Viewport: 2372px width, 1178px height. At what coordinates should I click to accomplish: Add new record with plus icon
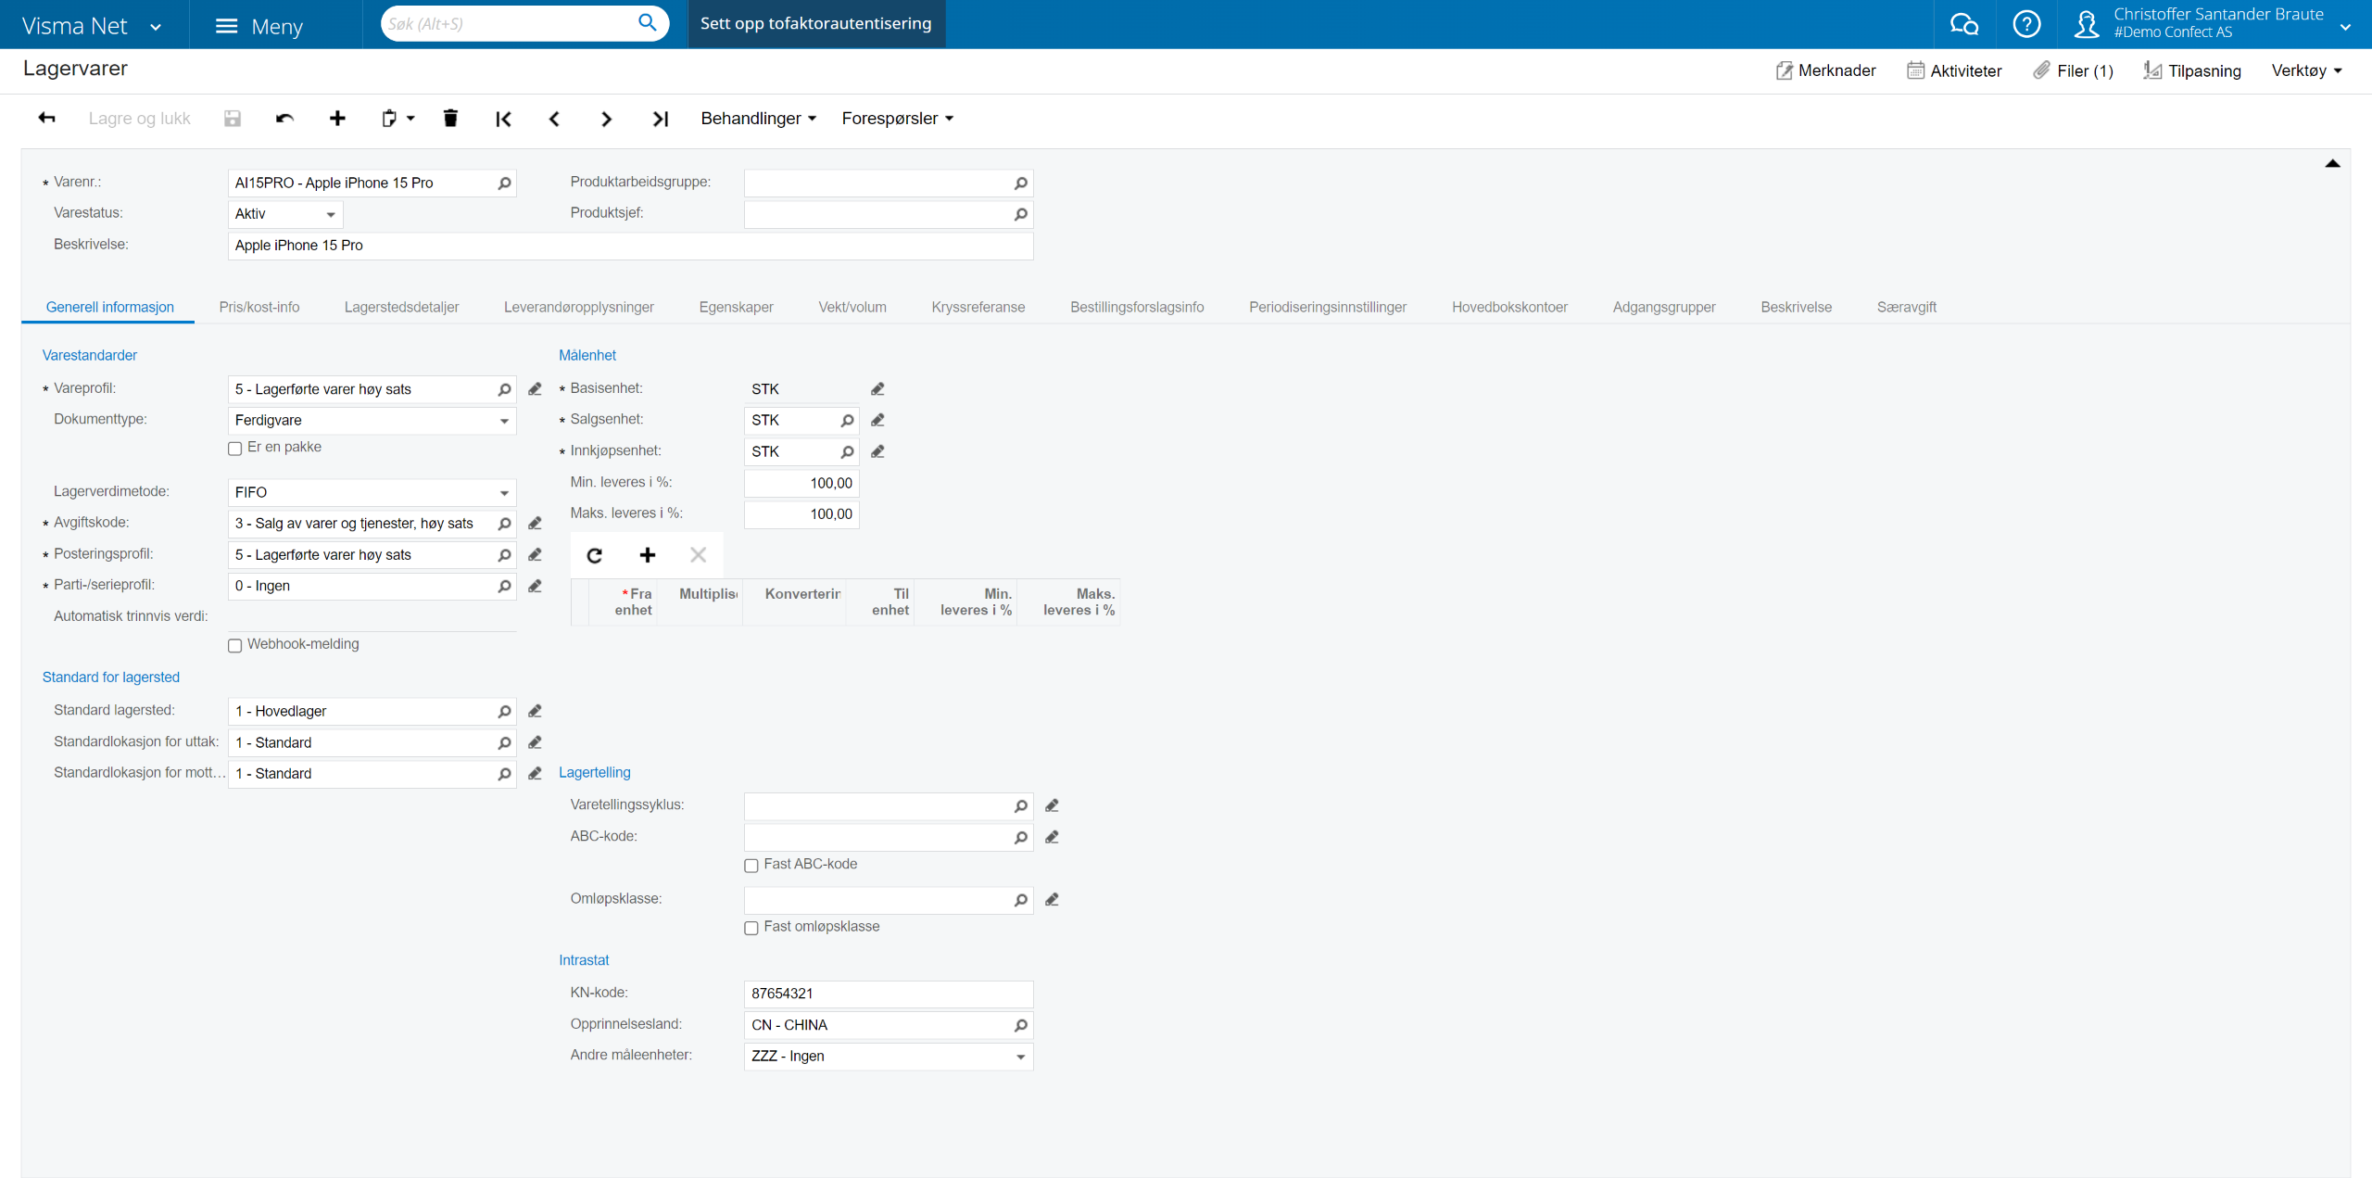coord(337,119)
